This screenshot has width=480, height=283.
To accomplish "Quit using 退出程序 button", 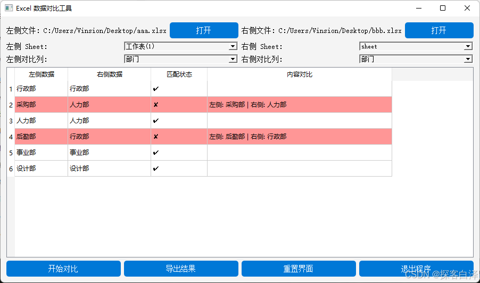I will (x=416, y=269).
